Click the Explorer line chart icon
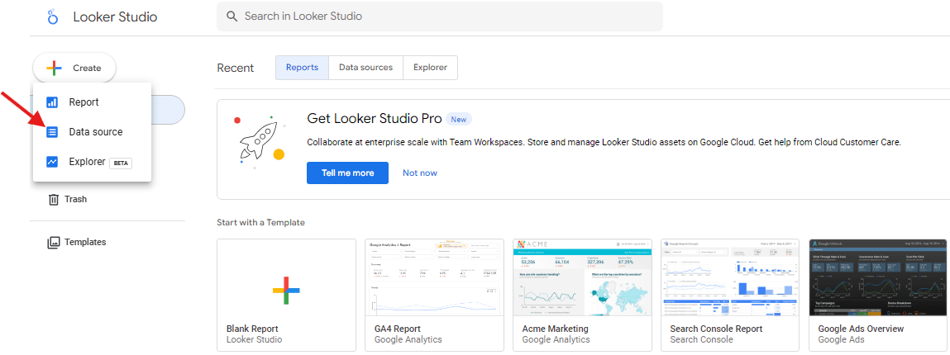Viewport: 950px width, 355px height. pos(52,162)
